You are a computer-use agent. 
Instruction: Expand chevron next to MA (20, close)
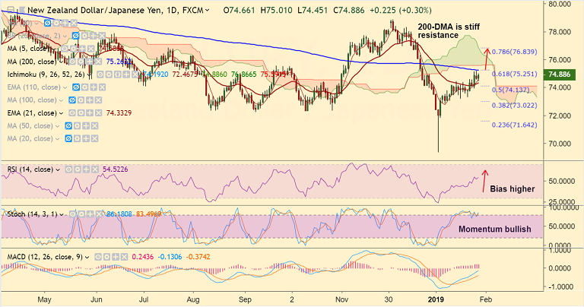click(x=57, y=139)
